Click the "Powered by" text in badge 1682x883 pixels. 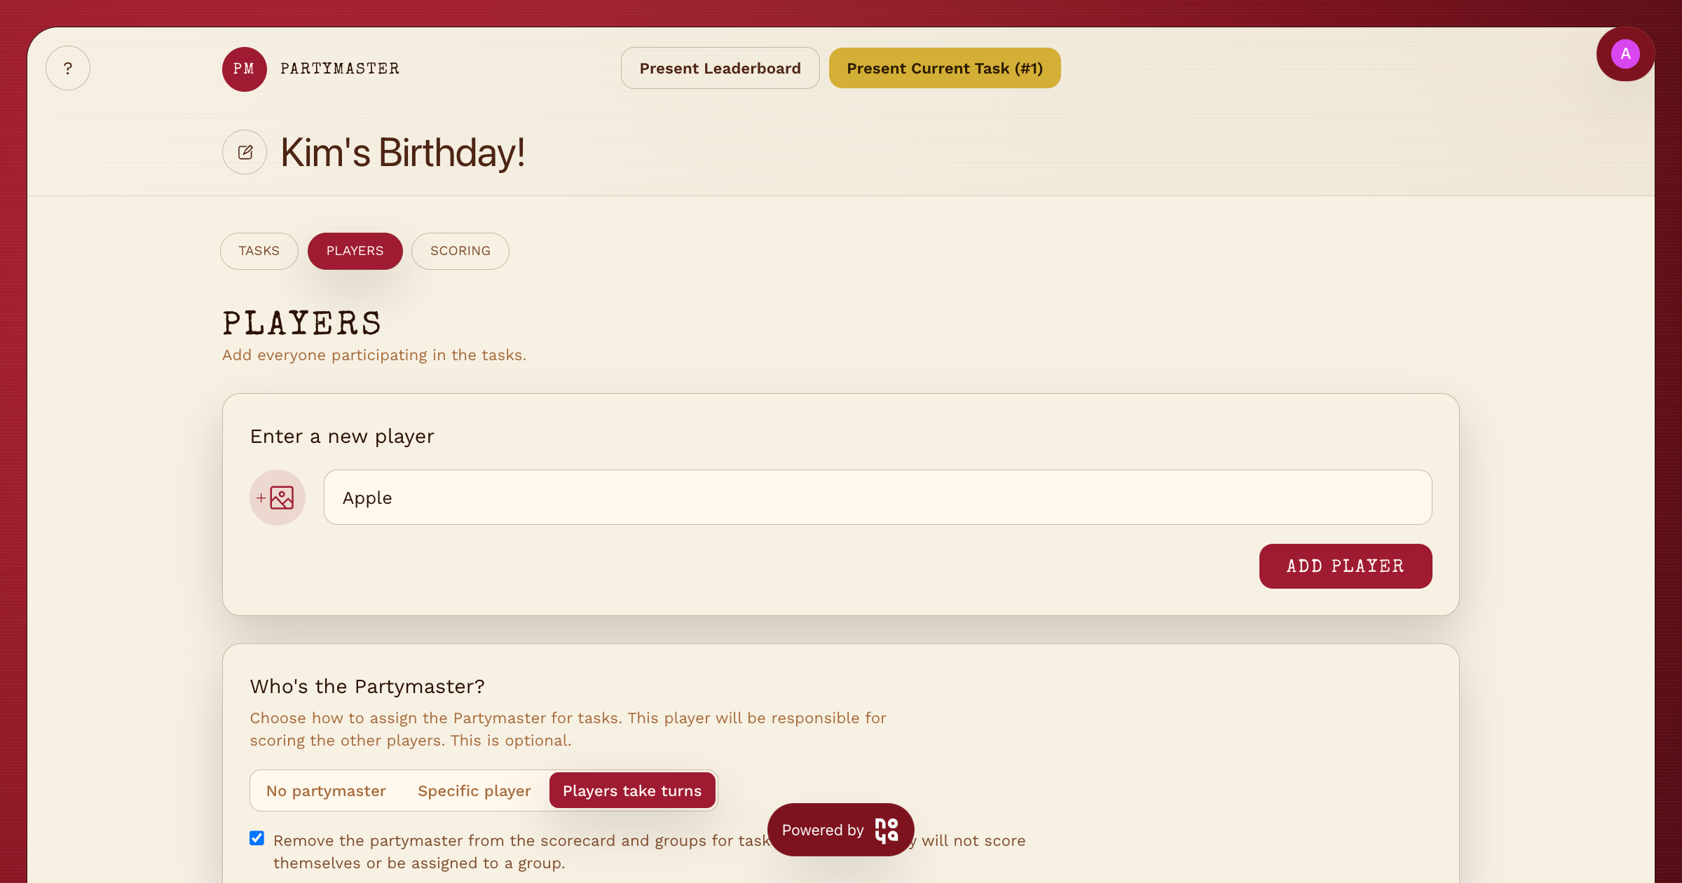click(x=823, y=830)
